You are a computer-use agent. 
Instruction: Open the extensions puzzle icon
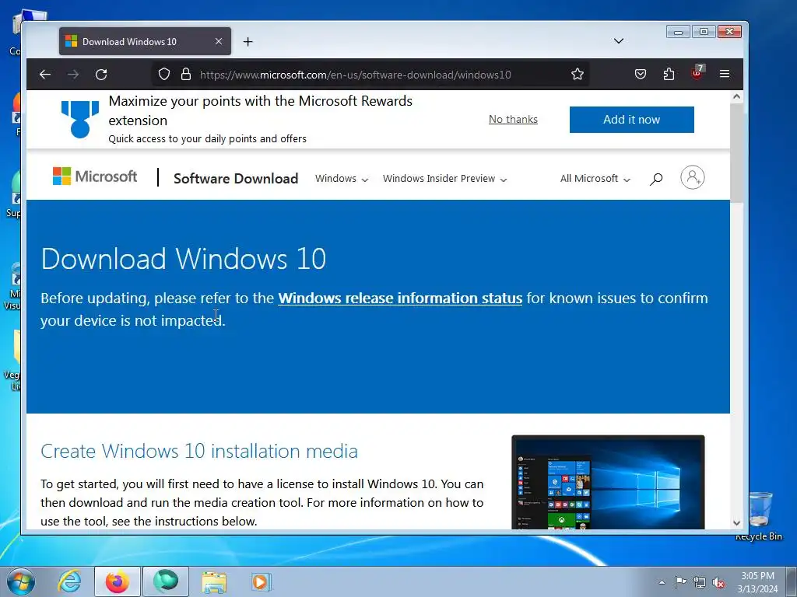[x=669, y=74]
